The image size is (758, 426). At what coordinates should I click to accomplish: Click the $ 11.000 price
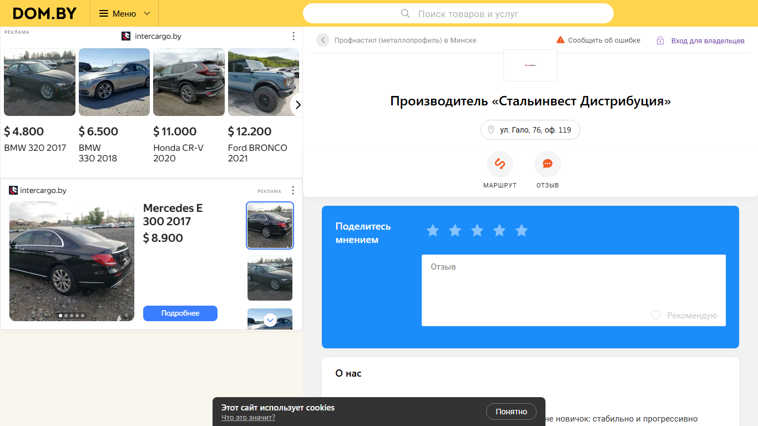(x=175, y=131)
